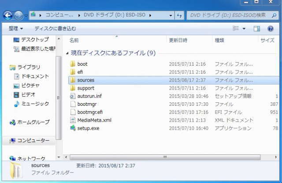The image size is (282, 183).
Task: Expand arrow after ESD-ISO breadcrumb
Action: click(150, 15)
